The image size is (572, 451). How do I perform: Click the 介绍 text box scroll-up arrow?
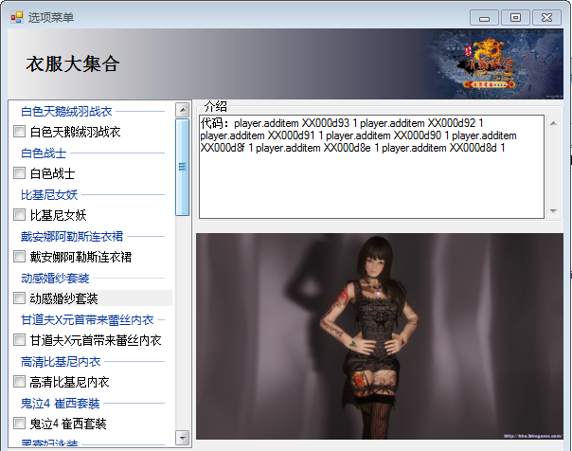click(553, 123)
